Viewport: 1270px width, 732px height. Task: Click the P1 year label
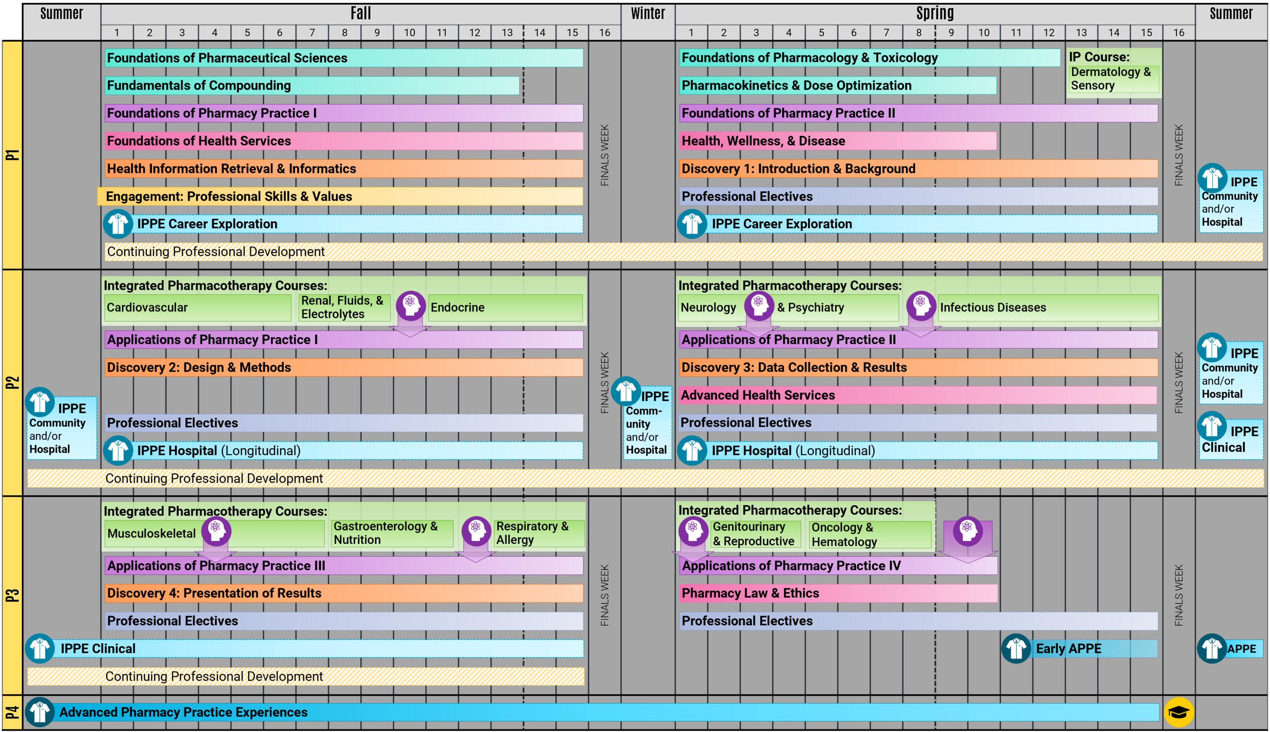click(x=12, y=155)
